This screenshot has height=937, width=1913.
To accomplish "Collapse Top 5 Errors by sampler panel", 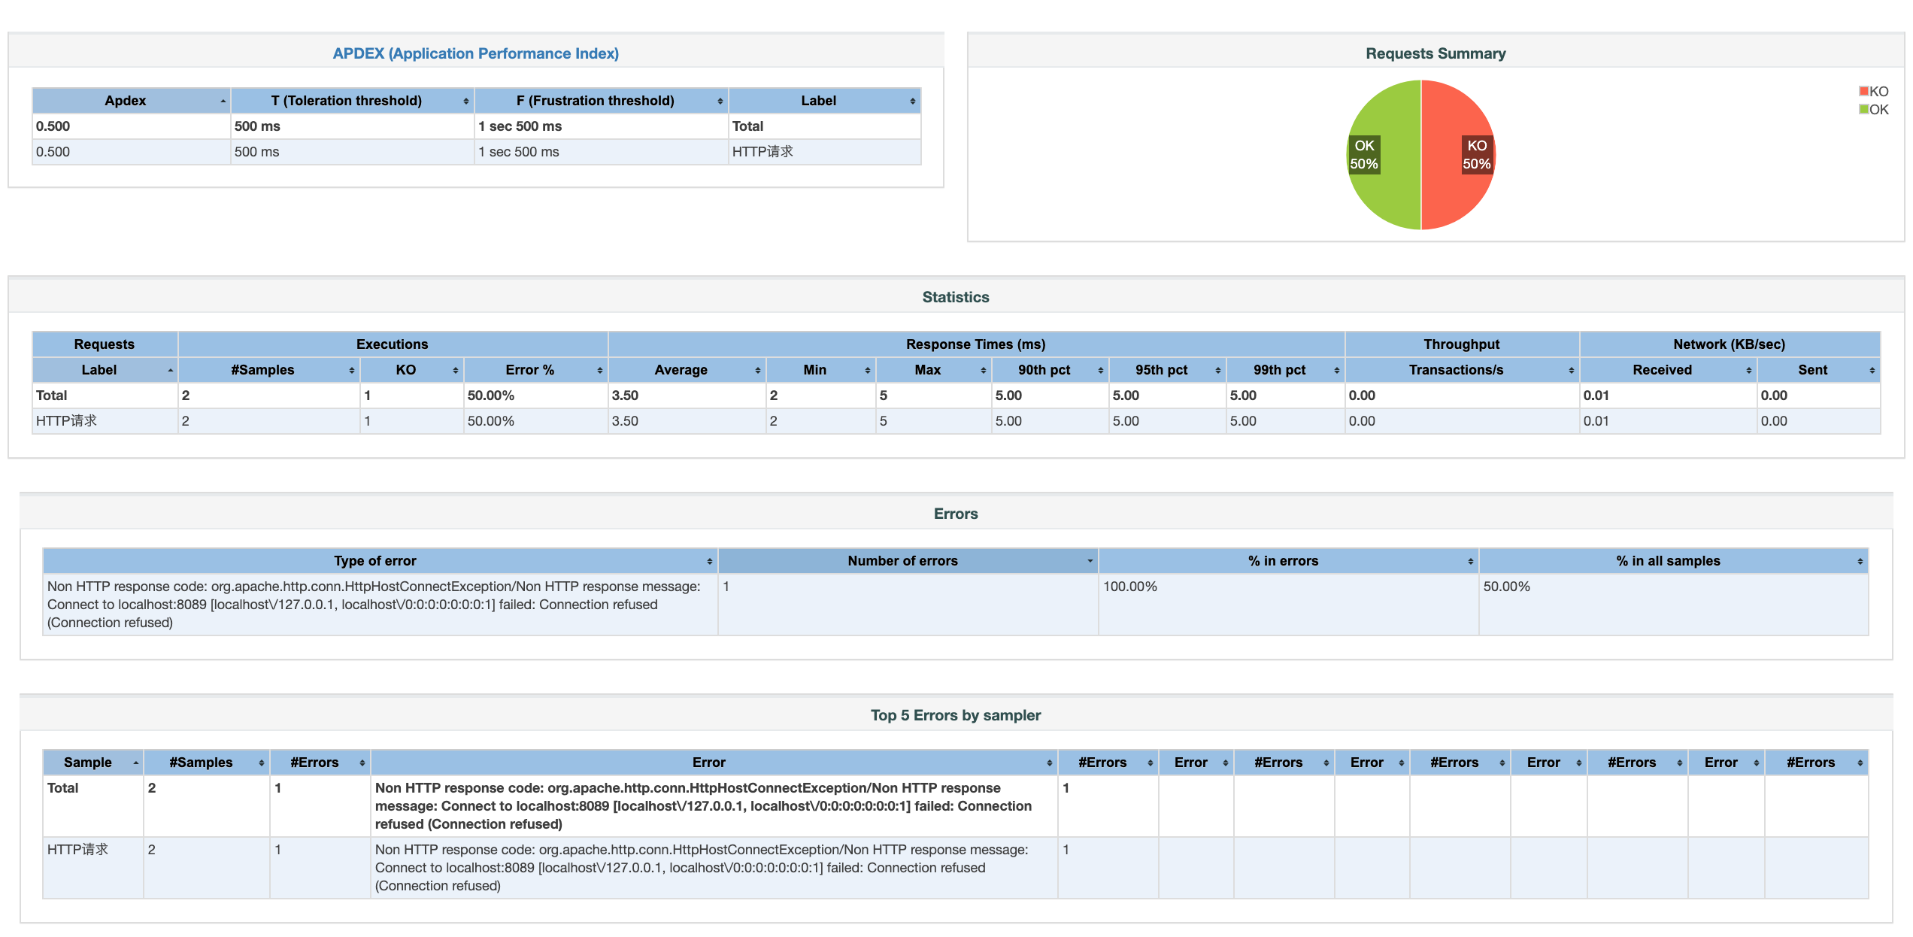I will (955, 715).
